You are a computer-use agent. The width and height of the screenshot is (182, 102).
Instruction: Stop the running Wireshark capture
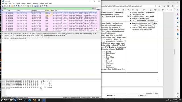(5, 6)
